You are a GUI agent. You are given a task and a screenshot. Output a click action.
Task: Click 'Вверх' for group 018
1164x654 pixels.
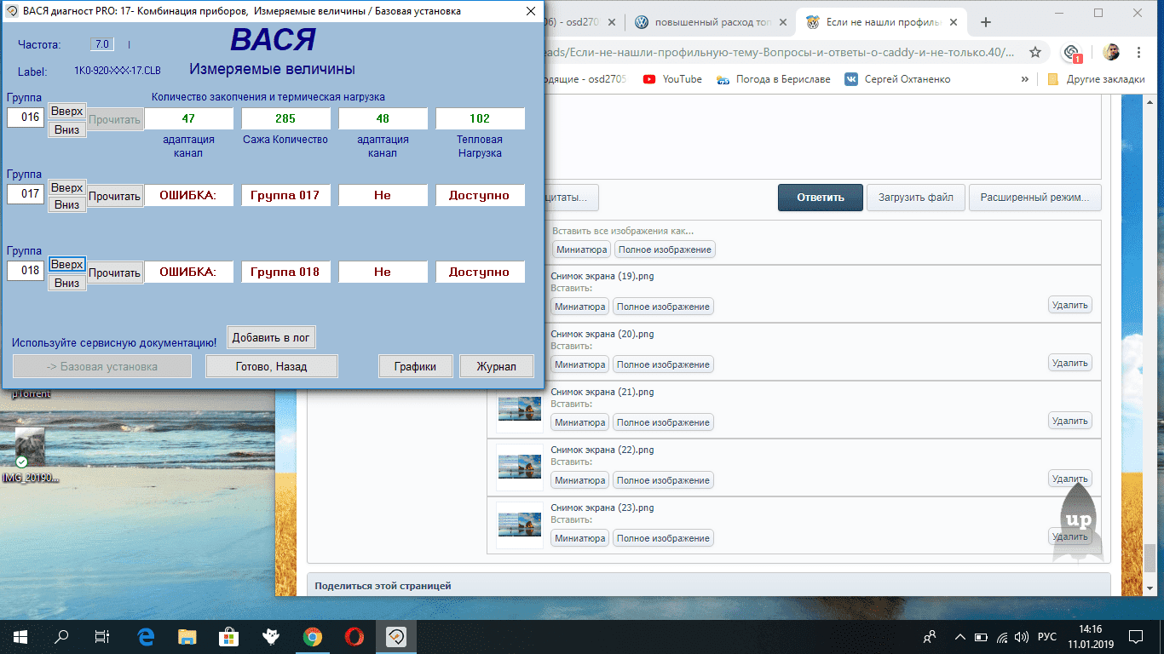tap(66, 265)
